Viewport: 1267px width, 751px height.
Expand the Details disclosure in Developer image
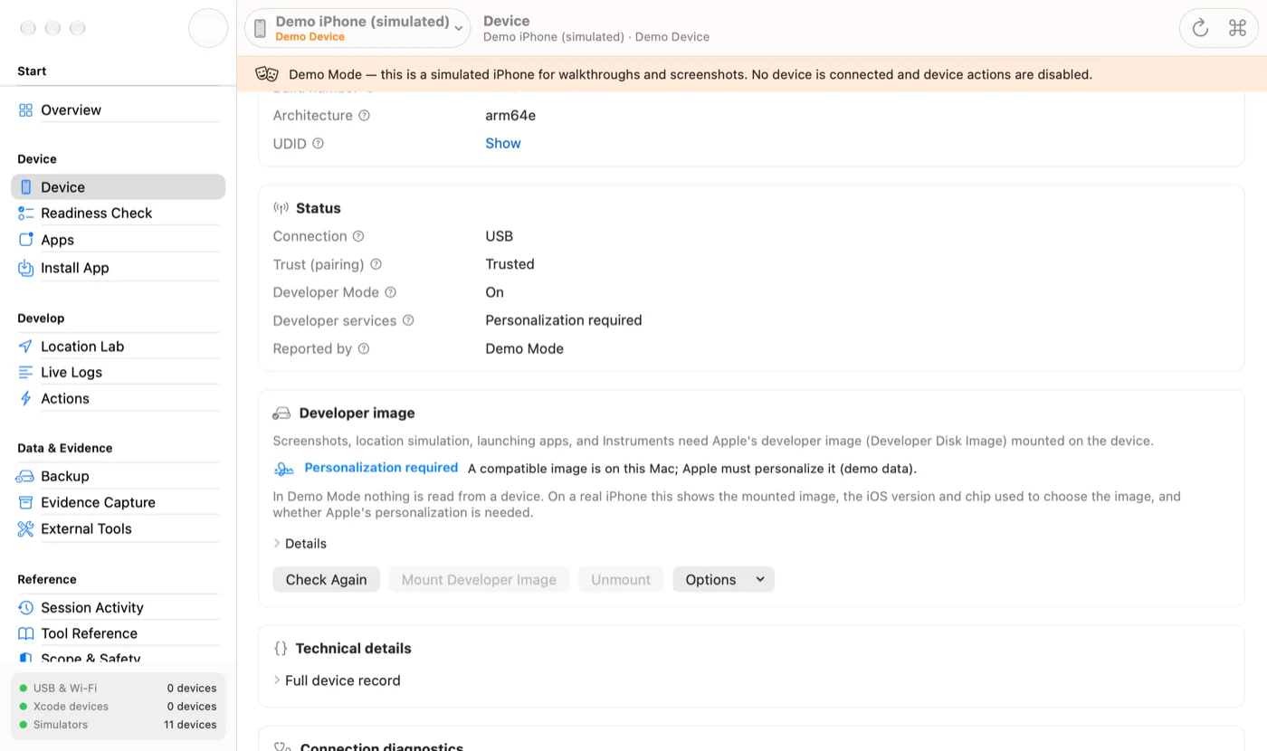coord(300,544)
